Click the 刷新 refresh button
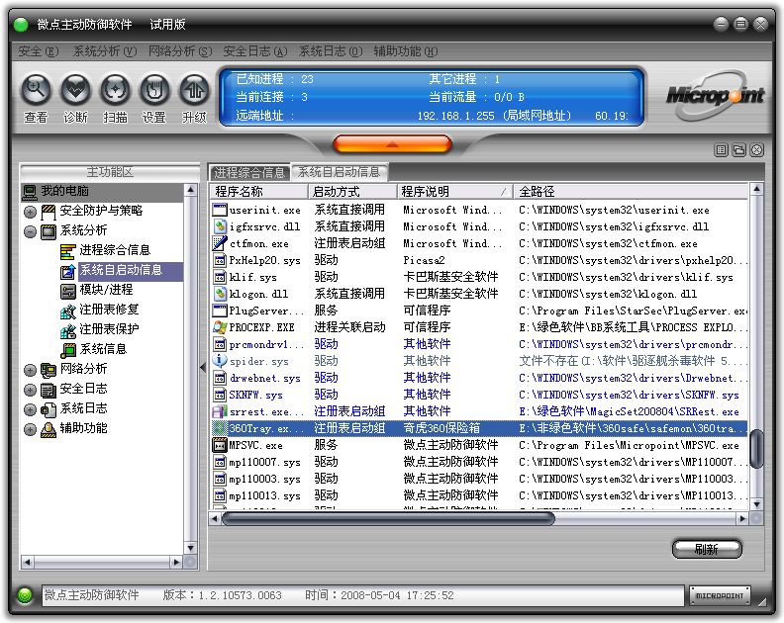Image resolution: width=784 pixels, height=623 pixels. coord(707,549)
